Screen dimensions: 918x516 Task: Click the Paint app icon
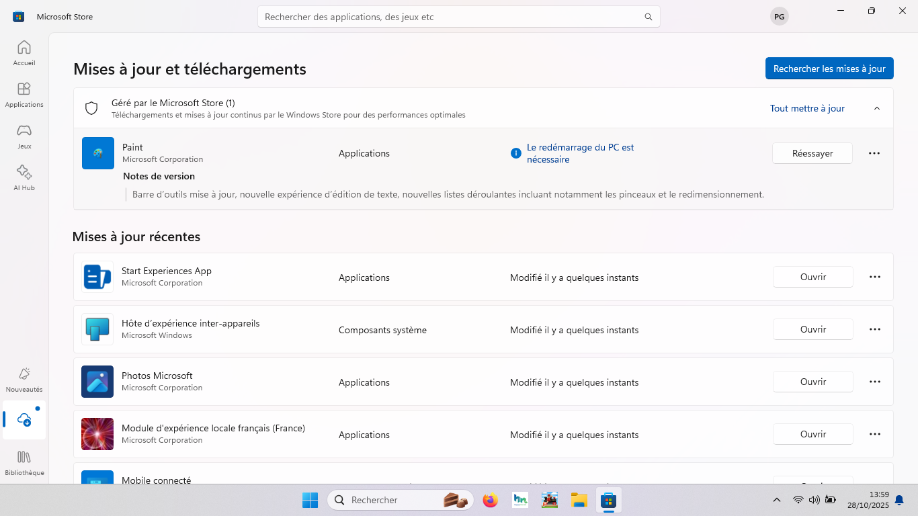98,153
